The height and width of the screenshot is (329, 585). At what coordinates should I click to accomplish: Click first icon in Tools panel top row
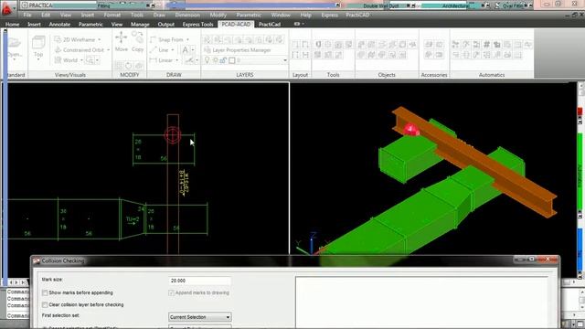coord(318,45)
